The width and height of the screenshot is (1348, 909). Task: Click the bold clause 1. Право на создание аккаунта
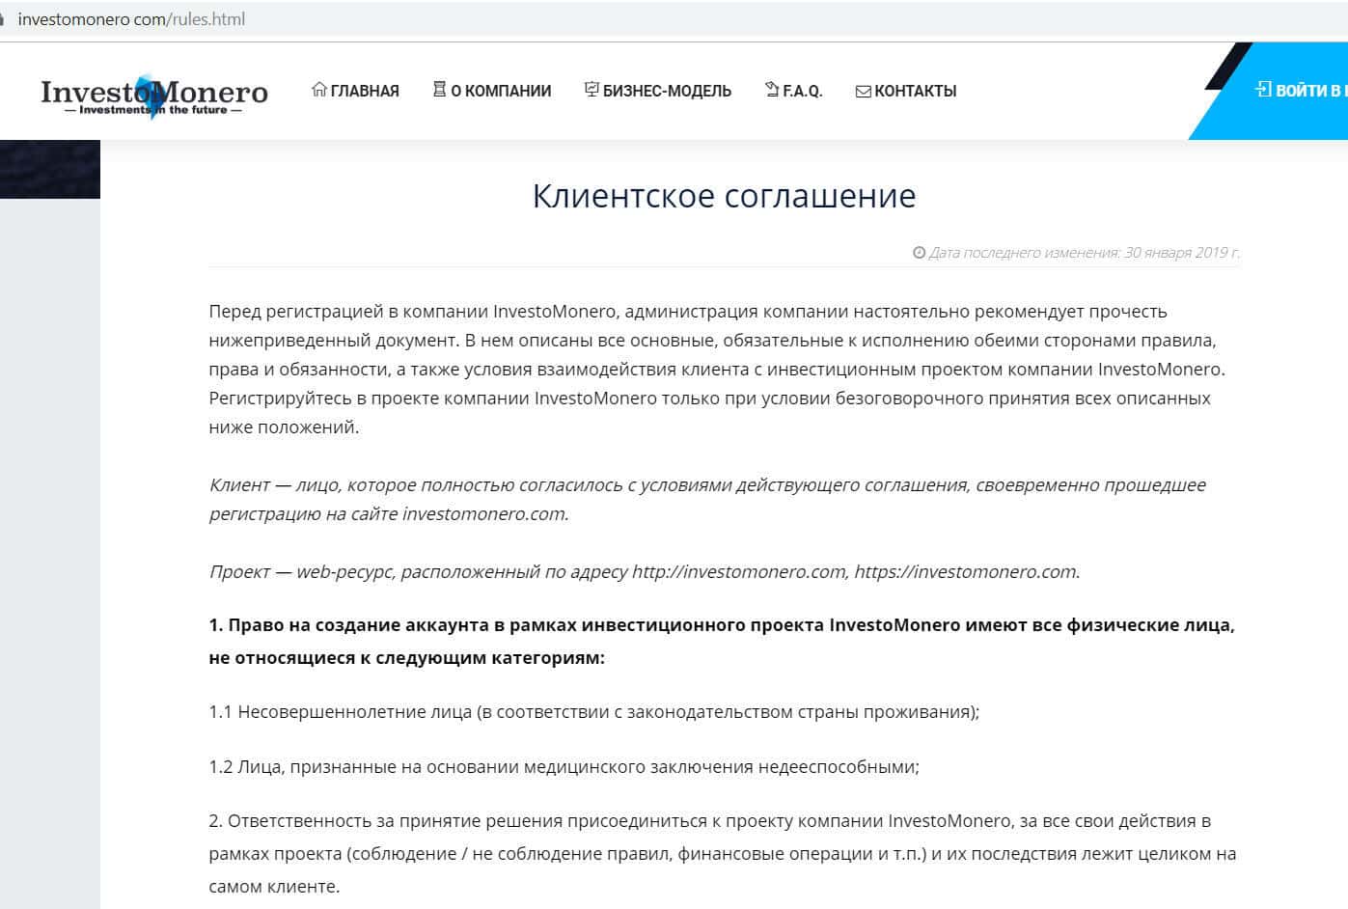pos(722,641)
